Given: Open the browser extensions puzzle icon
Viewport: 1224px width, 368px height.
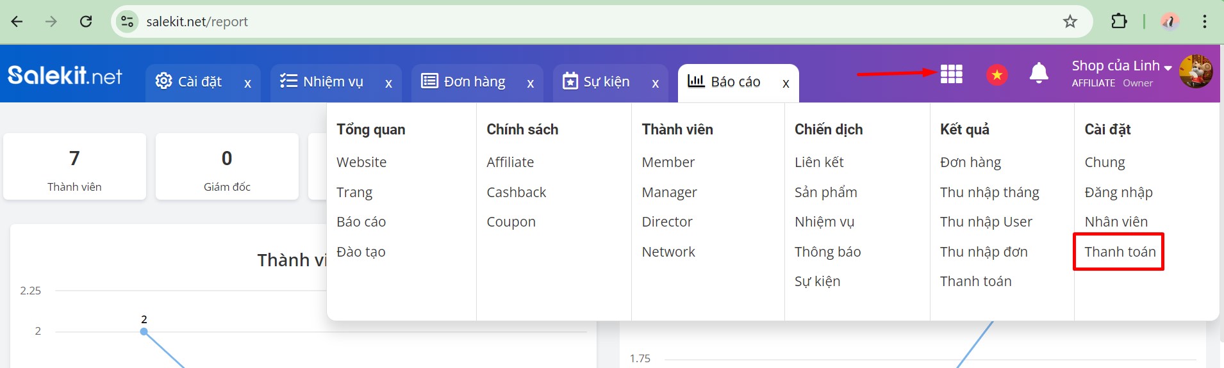Looking at the screenshot, I should click(1118, 22).
